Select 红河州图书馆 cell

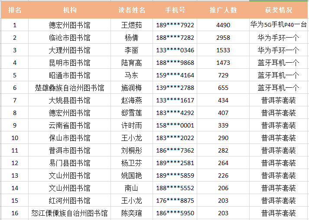(70, 201)
